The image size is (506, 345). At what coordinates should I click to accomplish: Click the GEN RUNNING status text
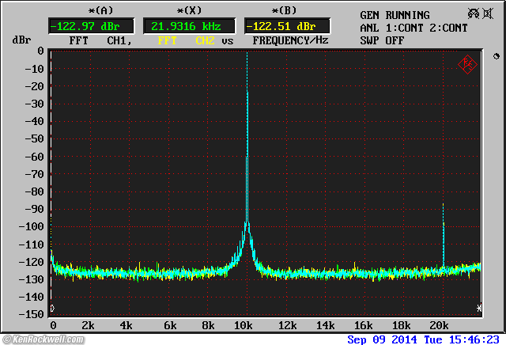(x=395, y=15)
